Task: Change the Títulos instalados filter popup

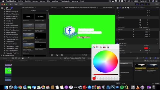Action: [29, 8]
